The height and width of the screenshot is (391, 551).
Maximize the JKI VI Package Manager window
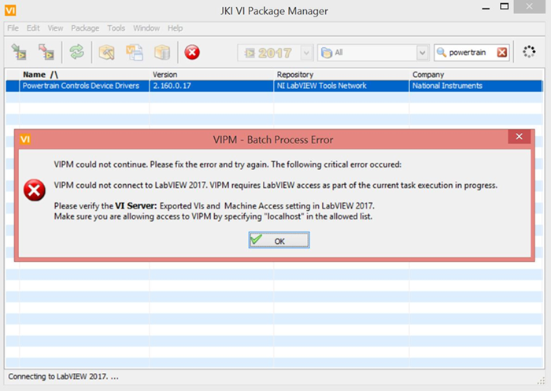(x=505, y=6)
